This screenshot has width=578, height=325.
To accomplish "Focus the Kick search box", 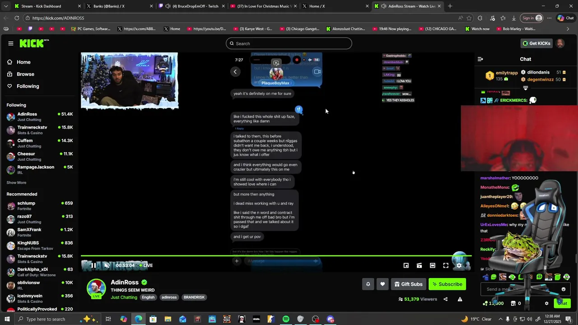I will [289, 43].
